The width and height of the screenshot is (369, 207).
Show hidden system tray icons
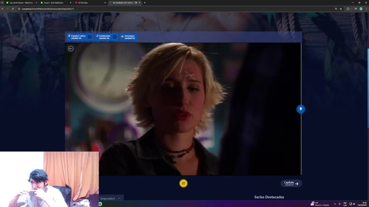click(335, 204)
